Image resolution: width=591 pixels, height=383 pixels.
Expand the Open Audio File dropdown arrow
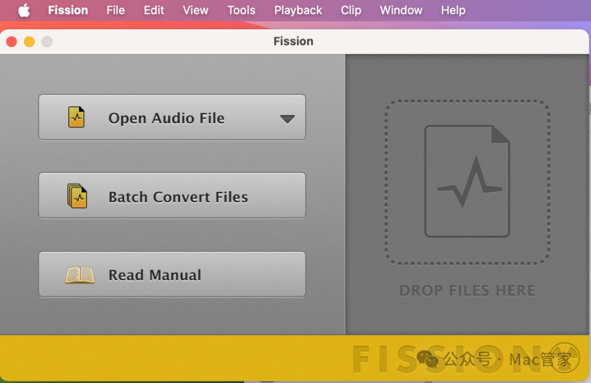[x=287, y=119]
